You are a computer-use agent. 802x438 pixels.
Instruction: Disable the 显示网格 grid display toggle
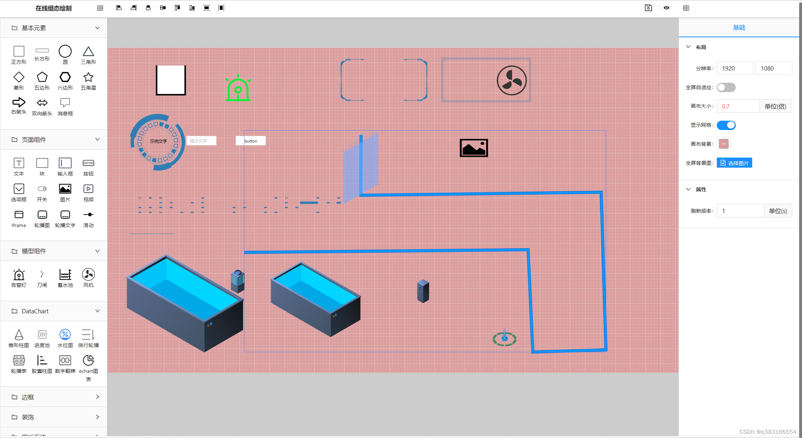click(726, 125)
